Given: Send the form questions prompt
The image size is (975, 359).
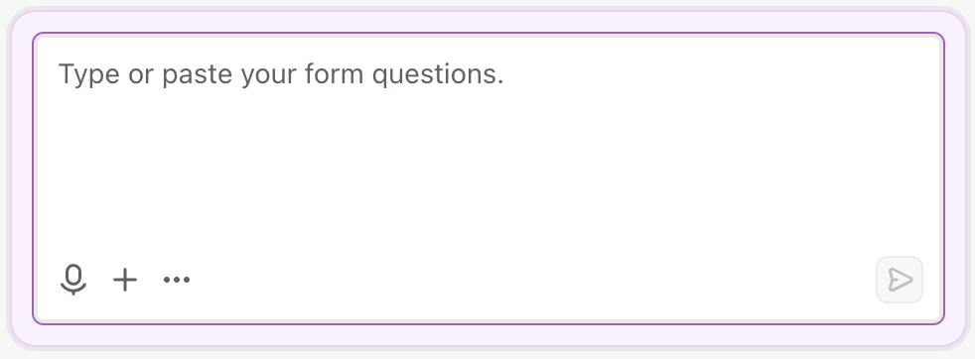Looking at the screenshot, I should 900,280.
